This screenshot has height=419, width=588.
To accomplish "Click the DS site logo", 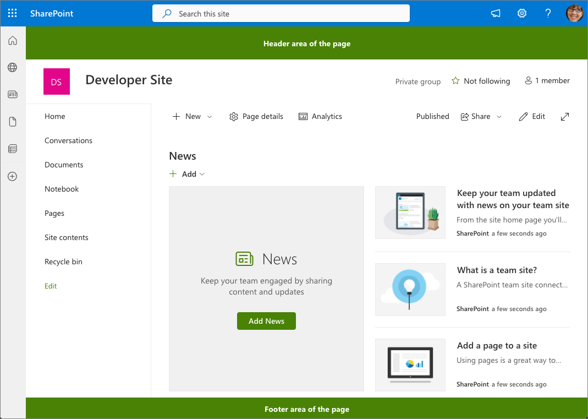I will coord(57,81).
